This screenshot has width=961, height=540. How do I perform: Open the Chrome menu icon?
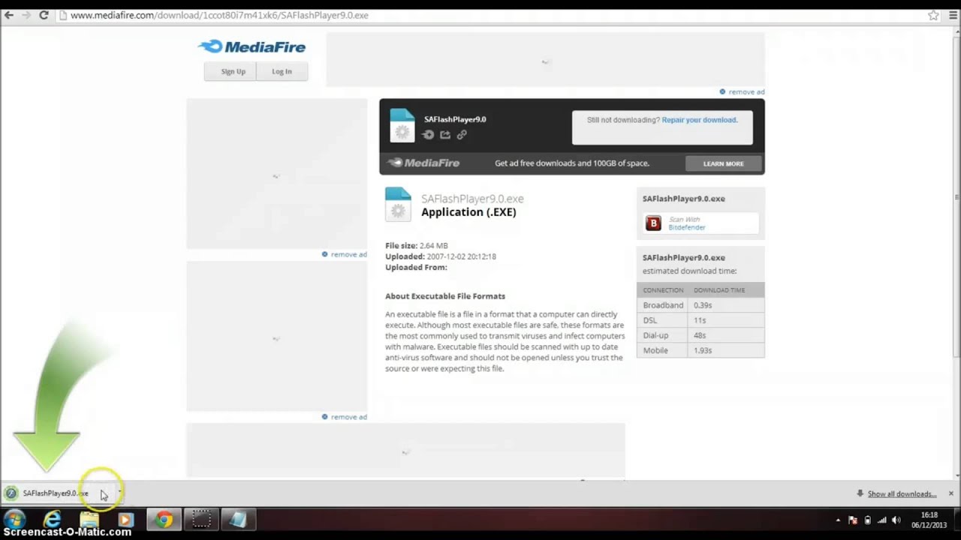(x=953, y=15)
